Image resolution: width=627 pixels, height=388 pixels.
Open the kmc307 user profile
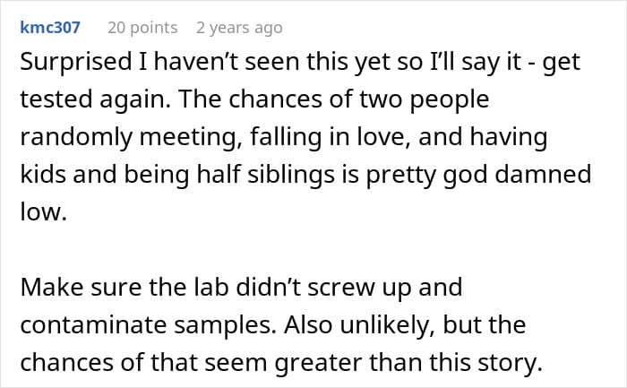click(x=50, y=27)
